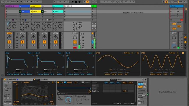The width and height of the screenshot is (189, 106).
Task: Toggle the Key mapping mode switch
Action: (x=170, y=2)
